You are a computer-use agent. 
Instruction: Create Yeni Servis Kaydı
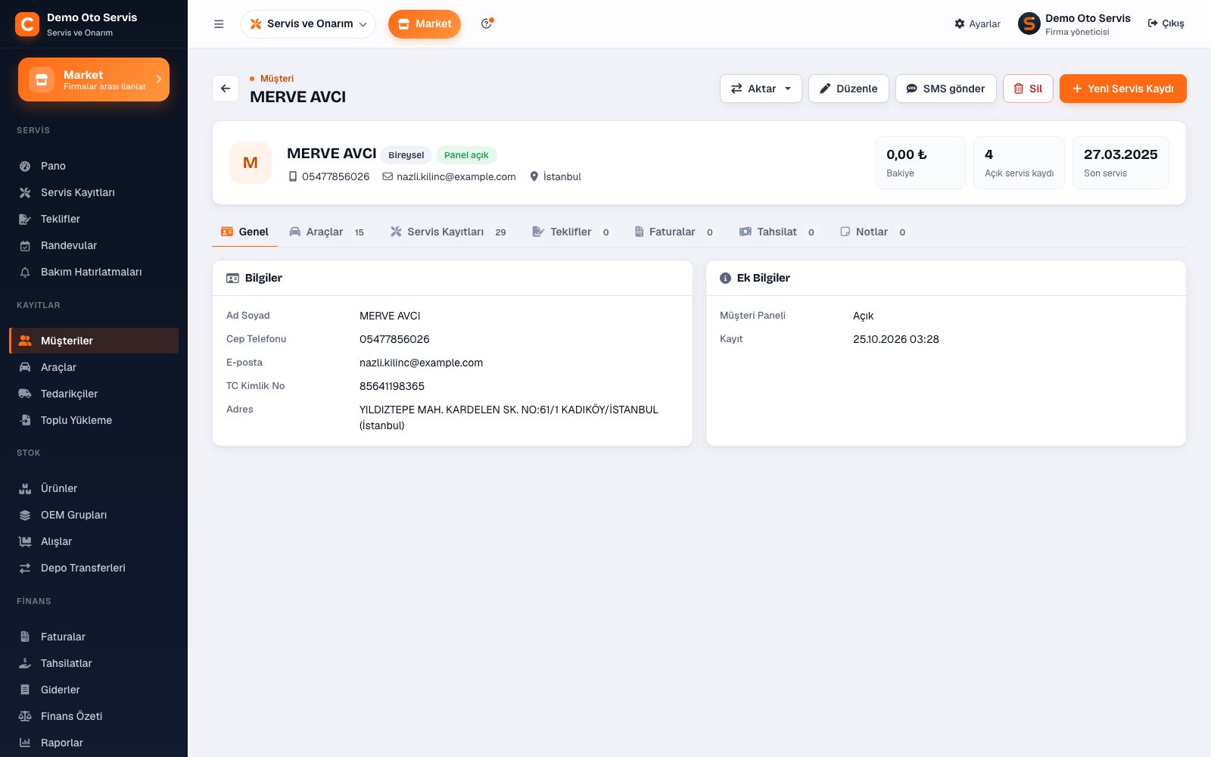(x=1123, y=89)
